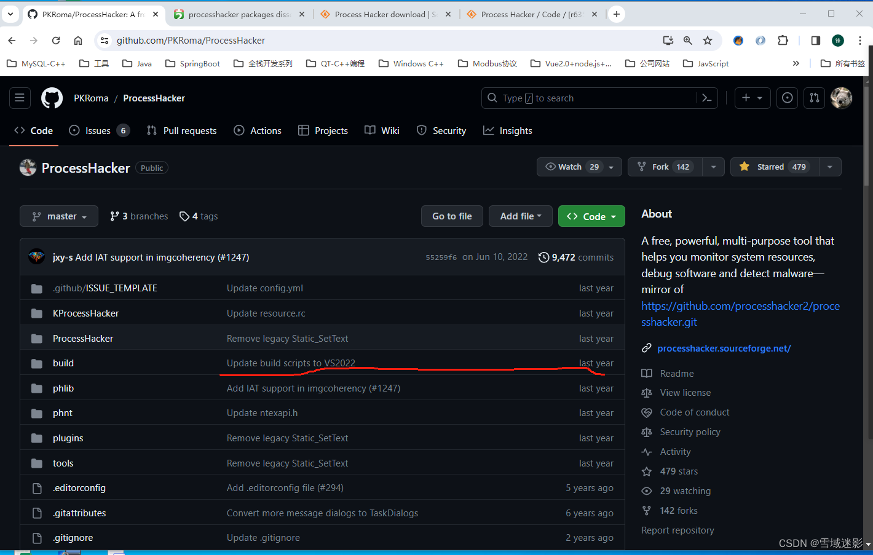The image size is (873, 555).
Task: Switch to the Insights tab
Action: pos(508,130)
